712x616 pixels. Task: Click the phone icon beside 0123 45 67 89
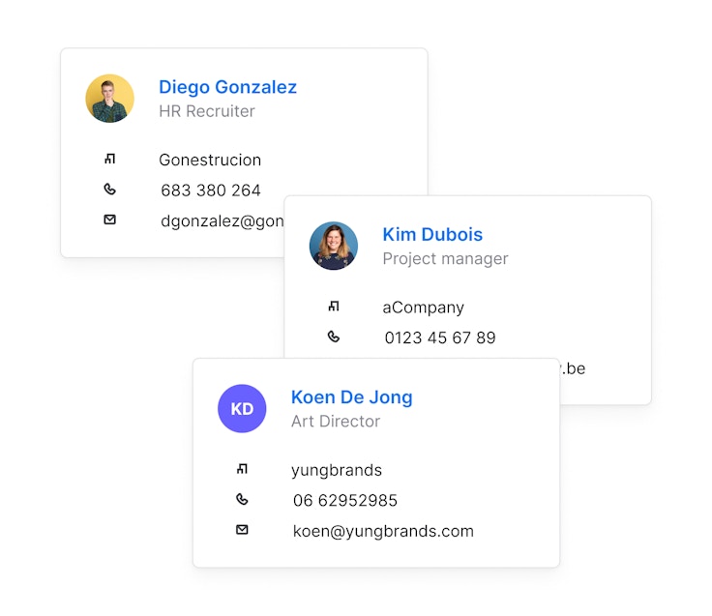(334, 337)
